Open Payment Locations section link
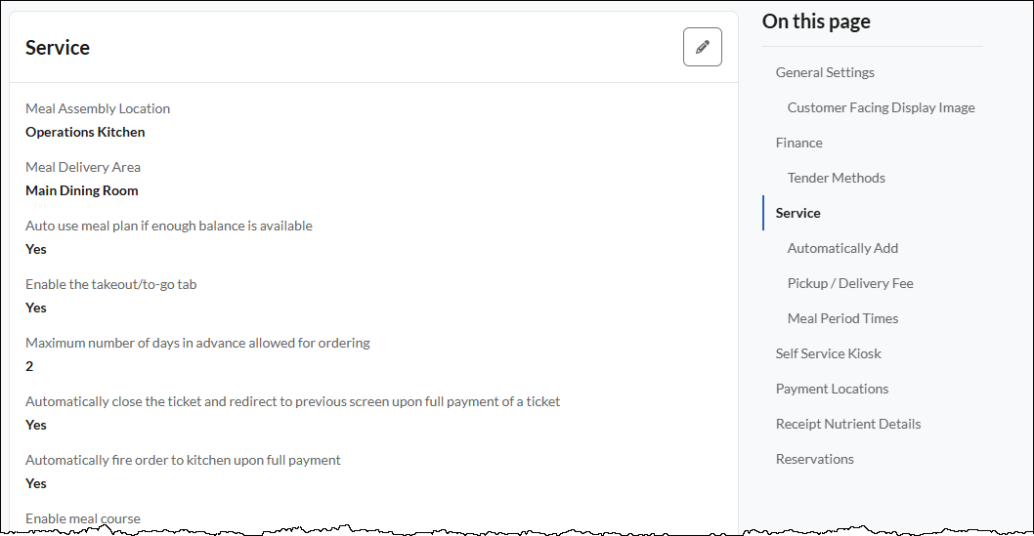 pos(833,389)
